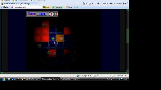Collect the green star near the top-left red block
Image resolution: width=161 pixels, height=90 pixels.
45,26
